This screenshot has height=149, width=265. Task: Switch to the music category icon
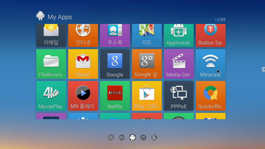pos(143,138)
